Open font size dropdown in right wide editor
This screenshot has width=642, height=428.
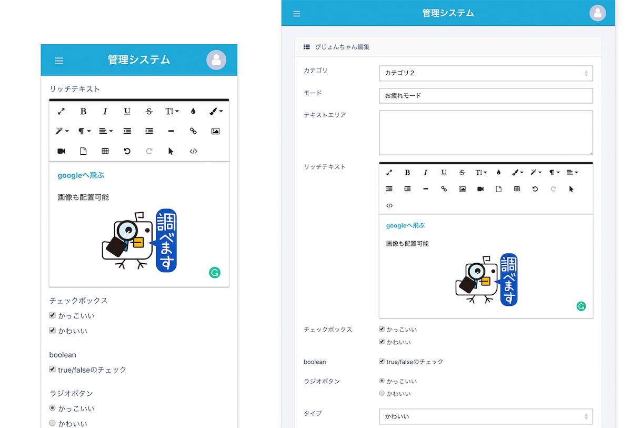click(481, 172)
